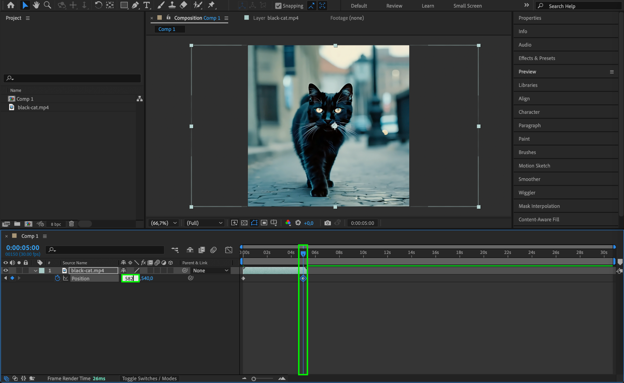Open the Effects & Presets panel

tap(537, 58)
